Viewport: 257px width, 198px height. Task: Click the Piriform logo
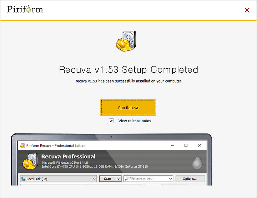25,9
